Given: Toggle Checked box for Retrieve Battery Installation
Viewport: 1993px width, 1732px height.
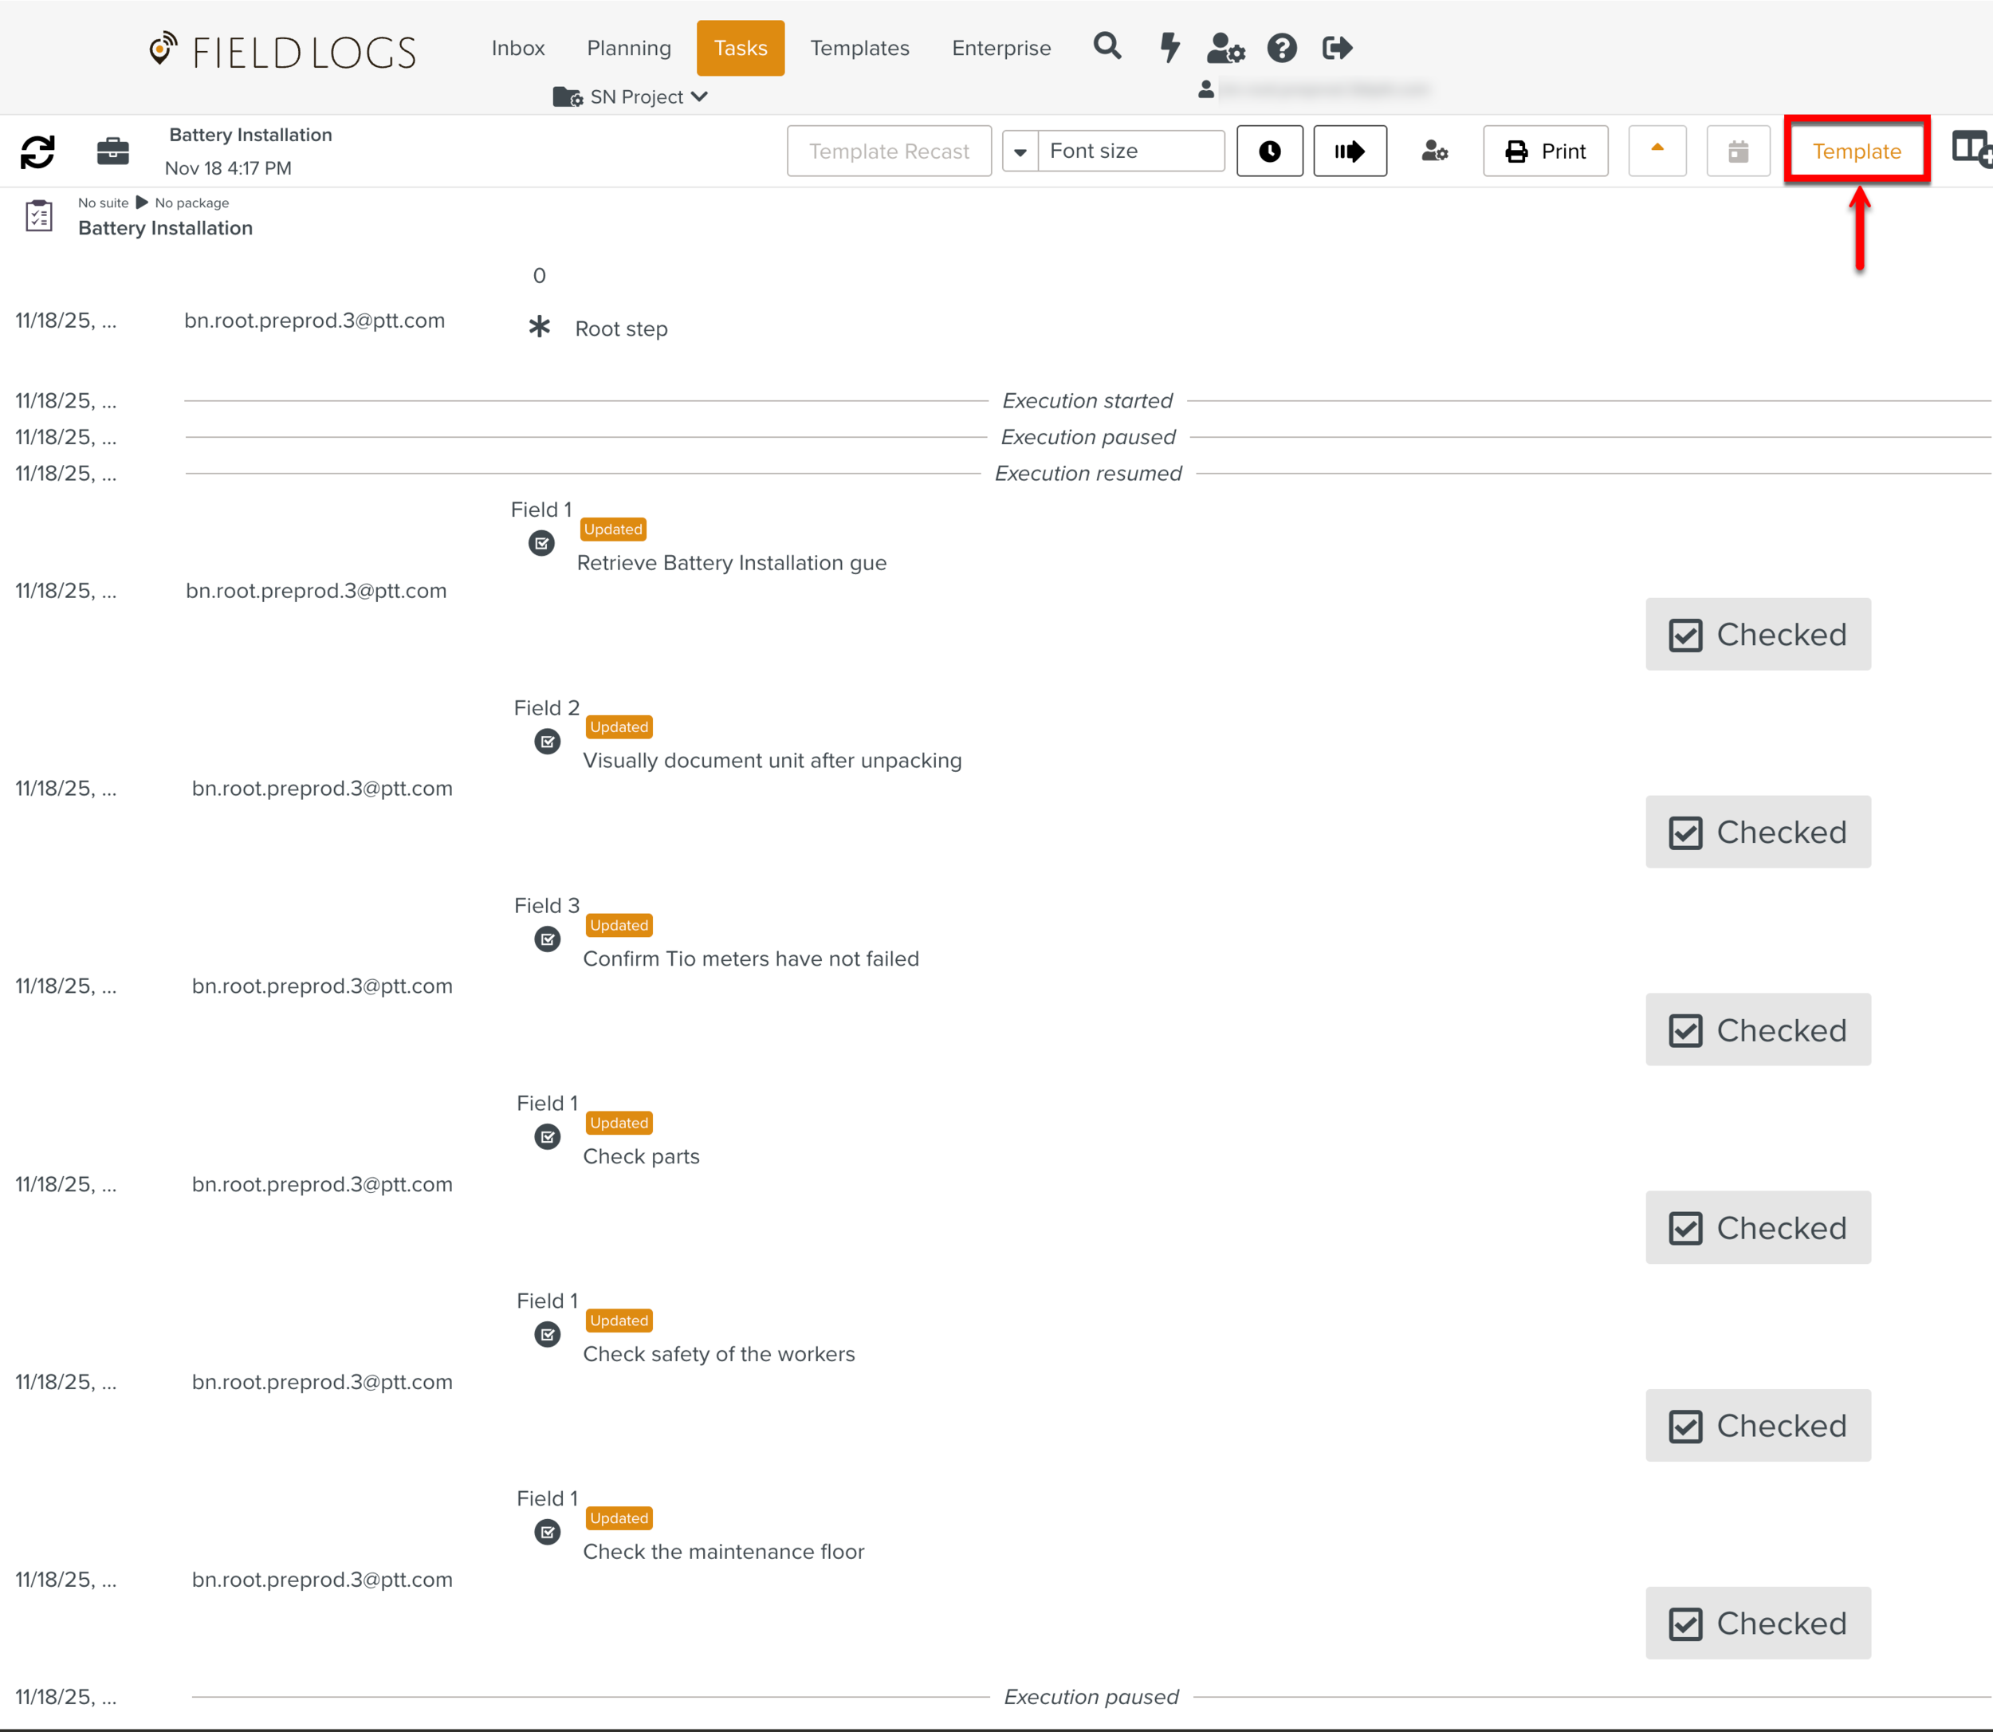Looking at the screenshot, I should 1757,635.
